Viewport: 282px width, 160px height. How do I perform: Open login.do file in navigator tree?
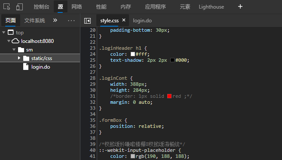[40, 67]
